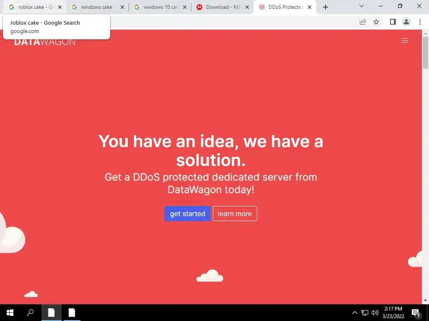429x321 pixels.
Task: Open the Windows Start menu
Action: [10, 313]
